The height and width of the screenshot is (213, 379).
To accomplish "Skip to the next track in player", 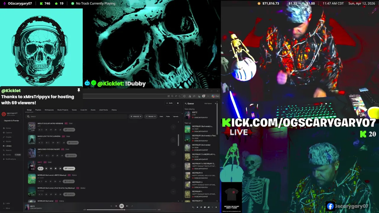I will [127, 206].
